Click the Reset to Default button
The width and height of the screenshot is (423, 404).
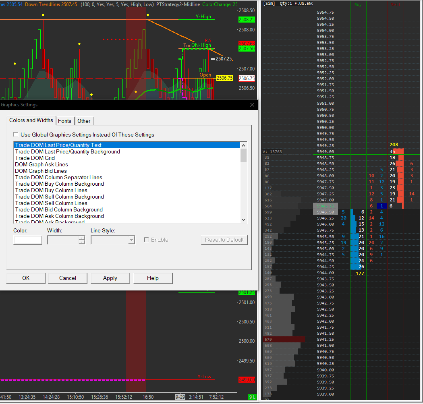pyautogui.click(x=224, y=240)
